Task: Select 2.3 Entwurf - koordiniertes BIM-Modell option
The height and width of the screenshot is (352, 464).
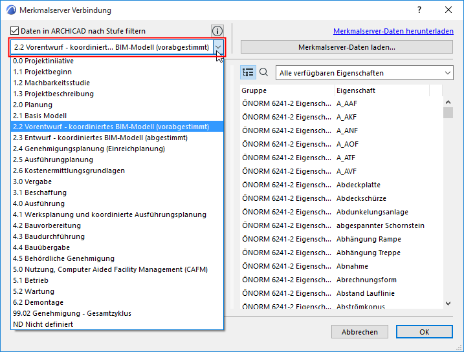Action: tap(117, 138)
